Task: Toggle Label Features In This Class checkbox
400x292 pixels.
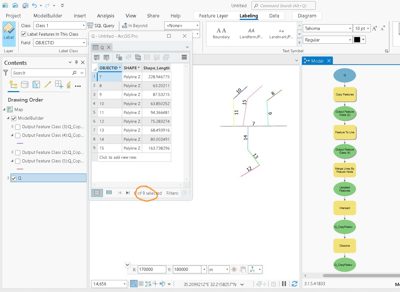Action: click(23, 34)
